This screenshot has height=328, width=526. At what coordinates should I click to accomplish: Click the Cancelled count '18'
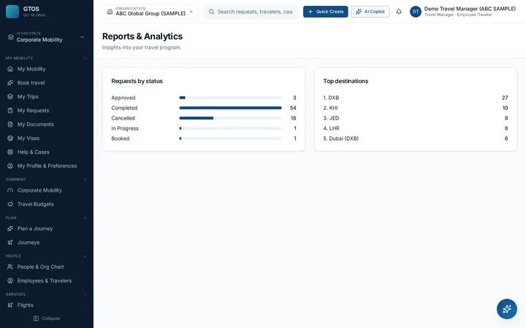(293, 118)
